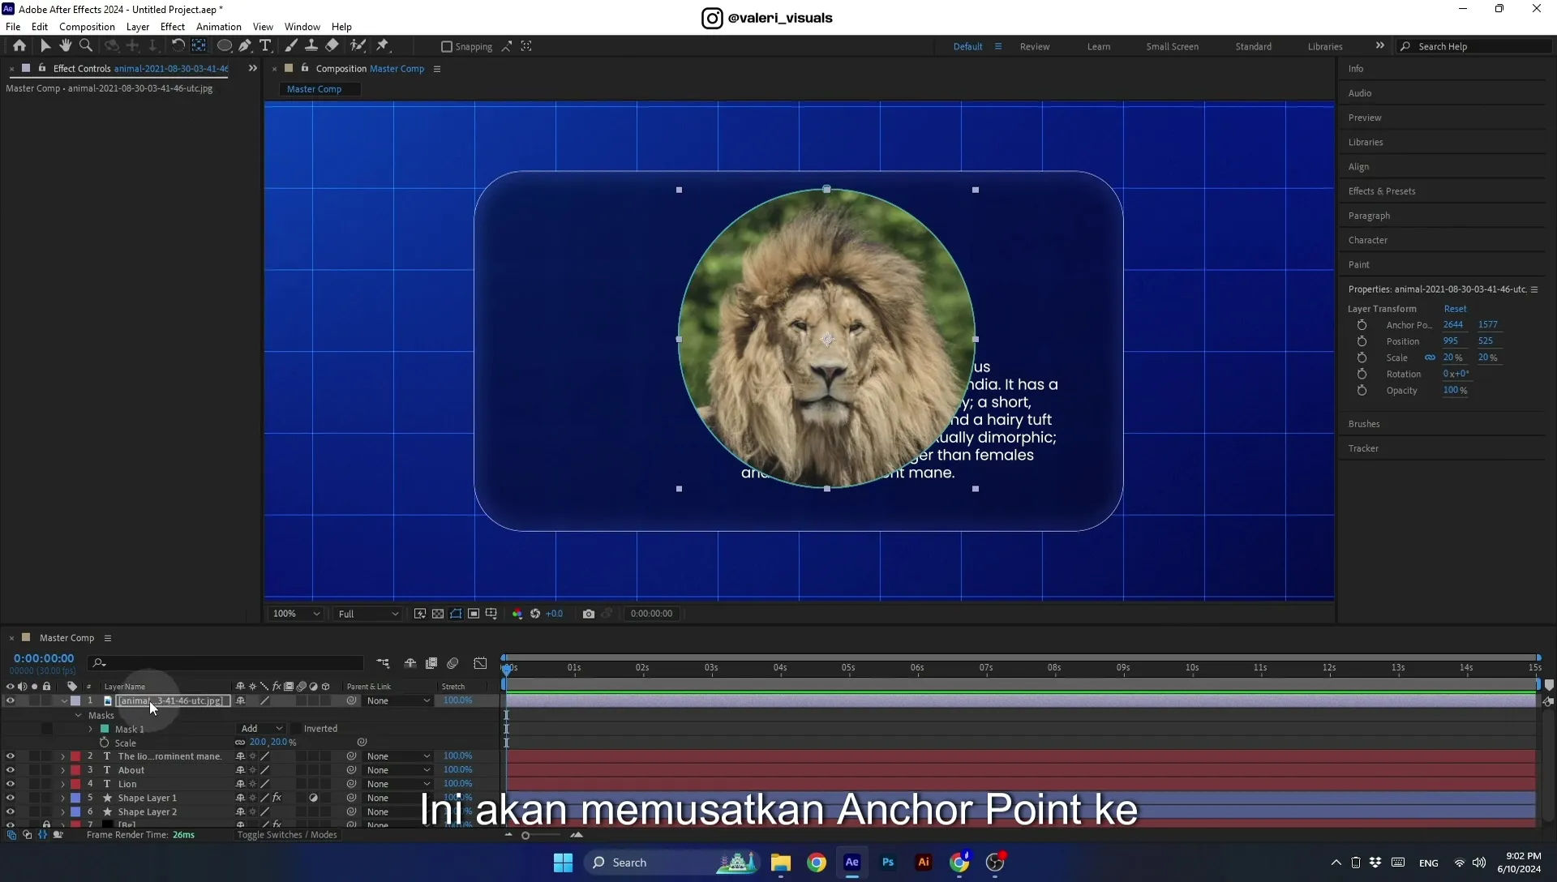This screenshot has width=1557, height=882.
Task: Select the Brush tool
Action: tap(291, 46)
